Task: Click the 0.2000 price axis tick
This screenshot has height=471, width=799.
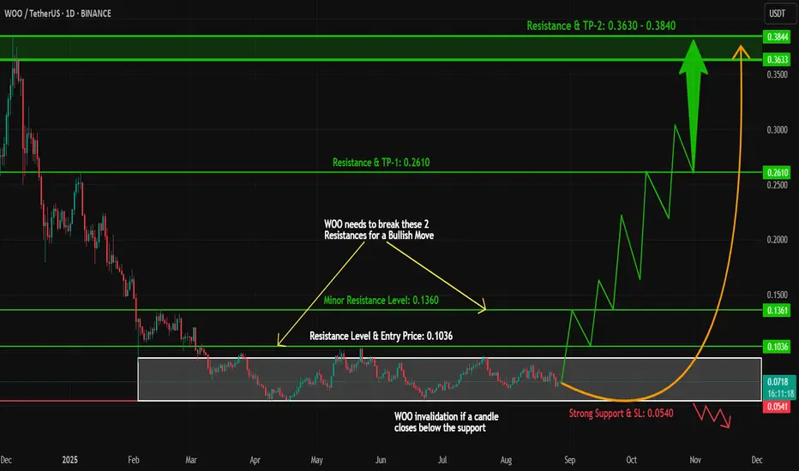Action: 777,240
